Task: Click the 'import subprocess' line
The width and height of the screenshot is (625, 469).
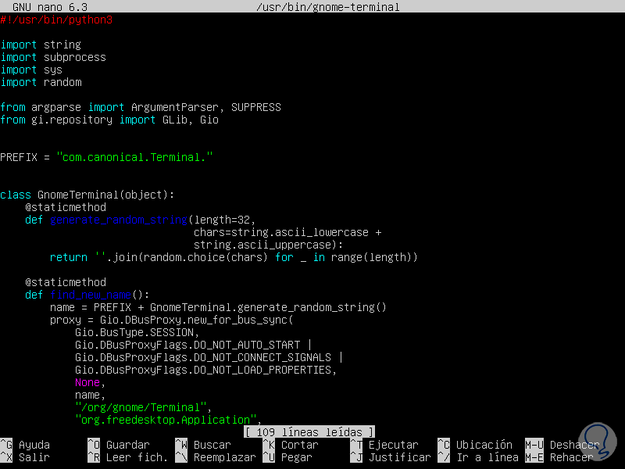Action: (x=53, y=57)
